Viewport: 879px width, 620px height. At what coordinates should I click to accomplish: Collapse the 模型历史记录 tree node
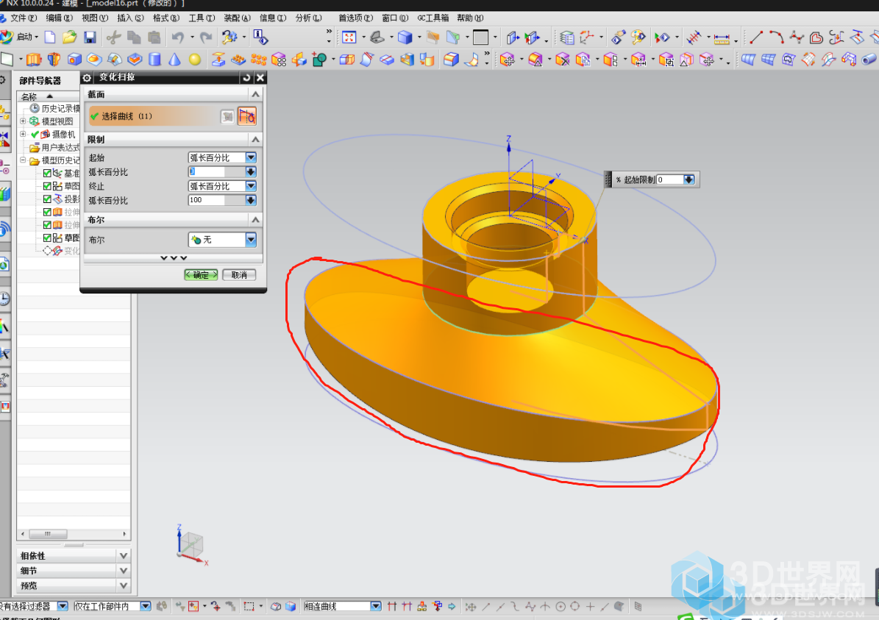(x=23, y=160)
